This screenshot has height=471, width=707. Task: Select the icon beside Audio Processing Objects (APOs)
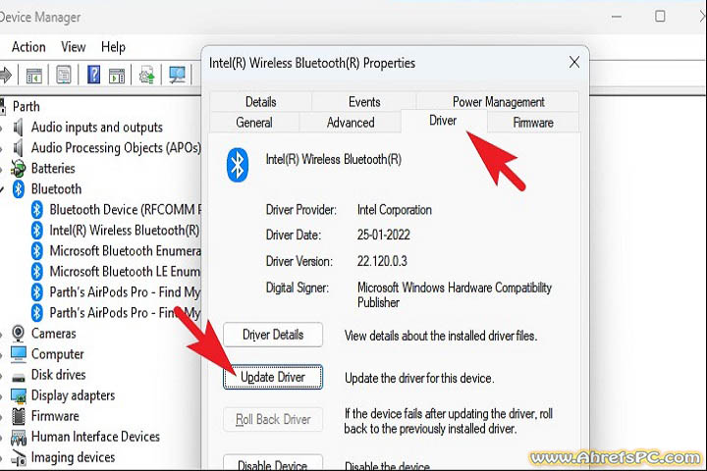pos(18,148)
